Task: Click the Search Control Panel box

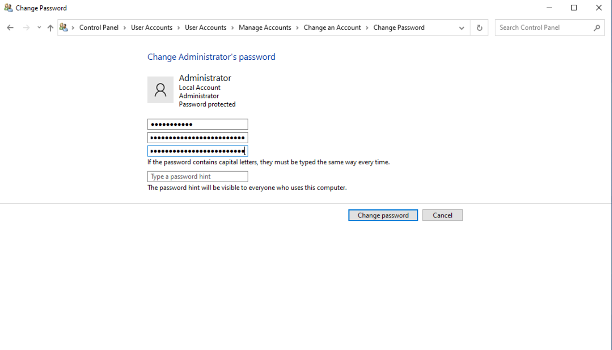Action: point(543,27)
